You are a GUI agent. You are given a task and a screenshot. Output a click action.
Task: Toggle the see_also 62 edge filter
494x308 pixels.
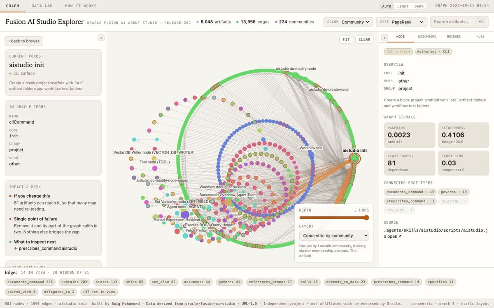(x=163, y=282)
